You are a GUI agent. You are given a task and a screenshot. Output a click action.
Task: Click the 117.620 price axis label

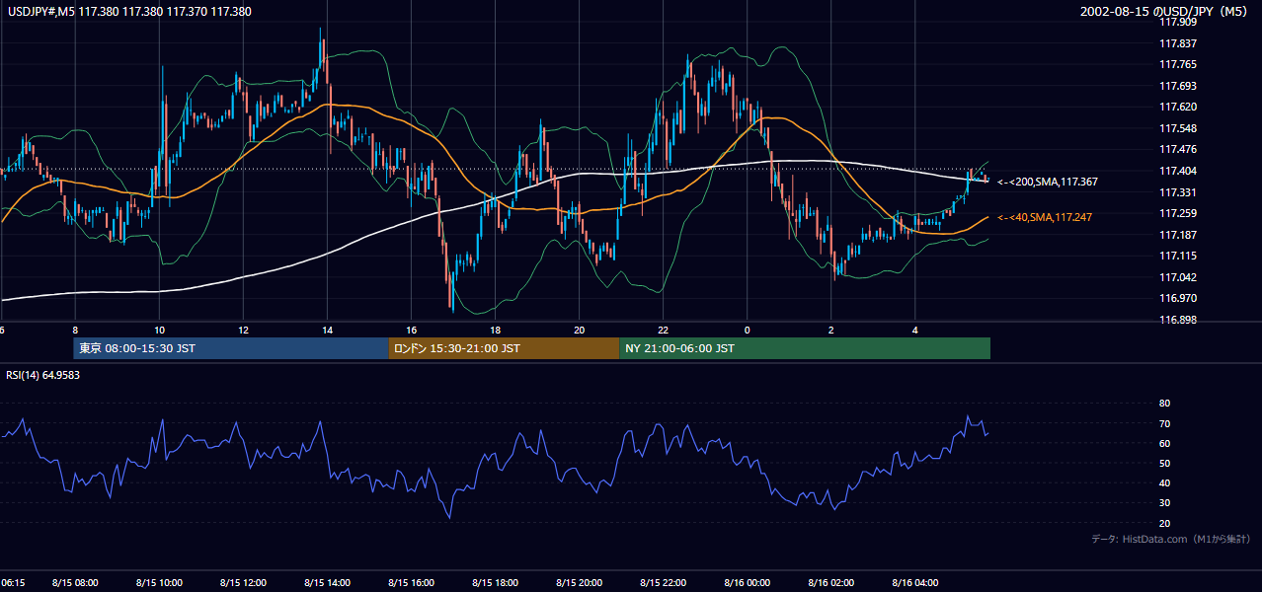click(x=1178, y=107)
